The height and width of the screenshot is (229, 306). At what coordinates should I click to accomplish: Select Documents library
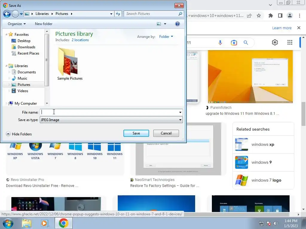click(27, 72)
